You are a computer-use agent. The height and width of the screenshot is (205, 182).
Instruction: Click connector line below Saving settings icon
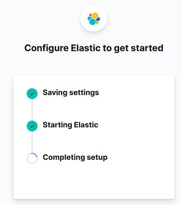[x=32, y=110]
